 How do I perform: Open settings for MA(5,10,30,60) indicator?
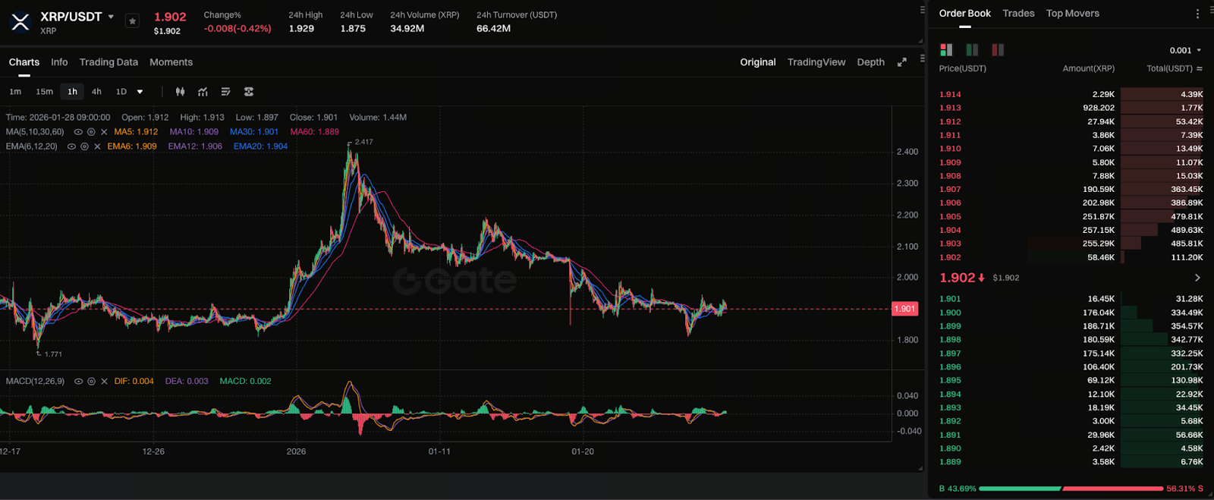pos(91,132)
